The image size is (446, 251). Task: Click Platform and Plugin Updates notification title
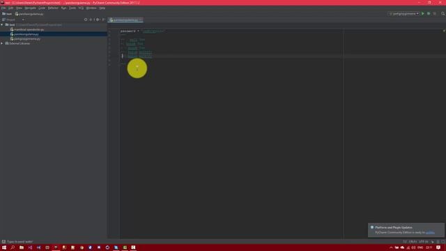point(393,227)
